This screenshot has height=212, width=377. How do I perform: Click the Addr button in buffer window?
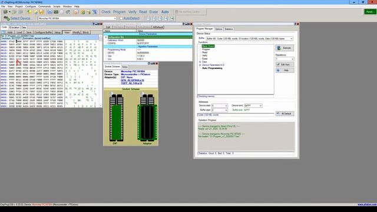[10, 32]
